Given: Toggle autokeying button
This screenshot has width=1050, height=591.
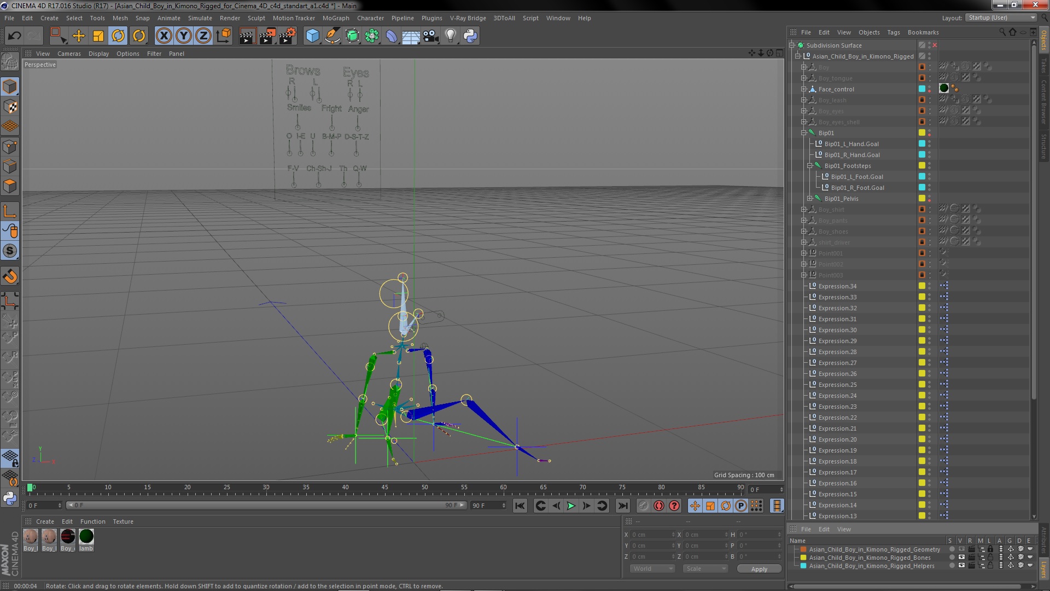Looking at the screenshot, I should pyautogui.click(x=658, y=506).
